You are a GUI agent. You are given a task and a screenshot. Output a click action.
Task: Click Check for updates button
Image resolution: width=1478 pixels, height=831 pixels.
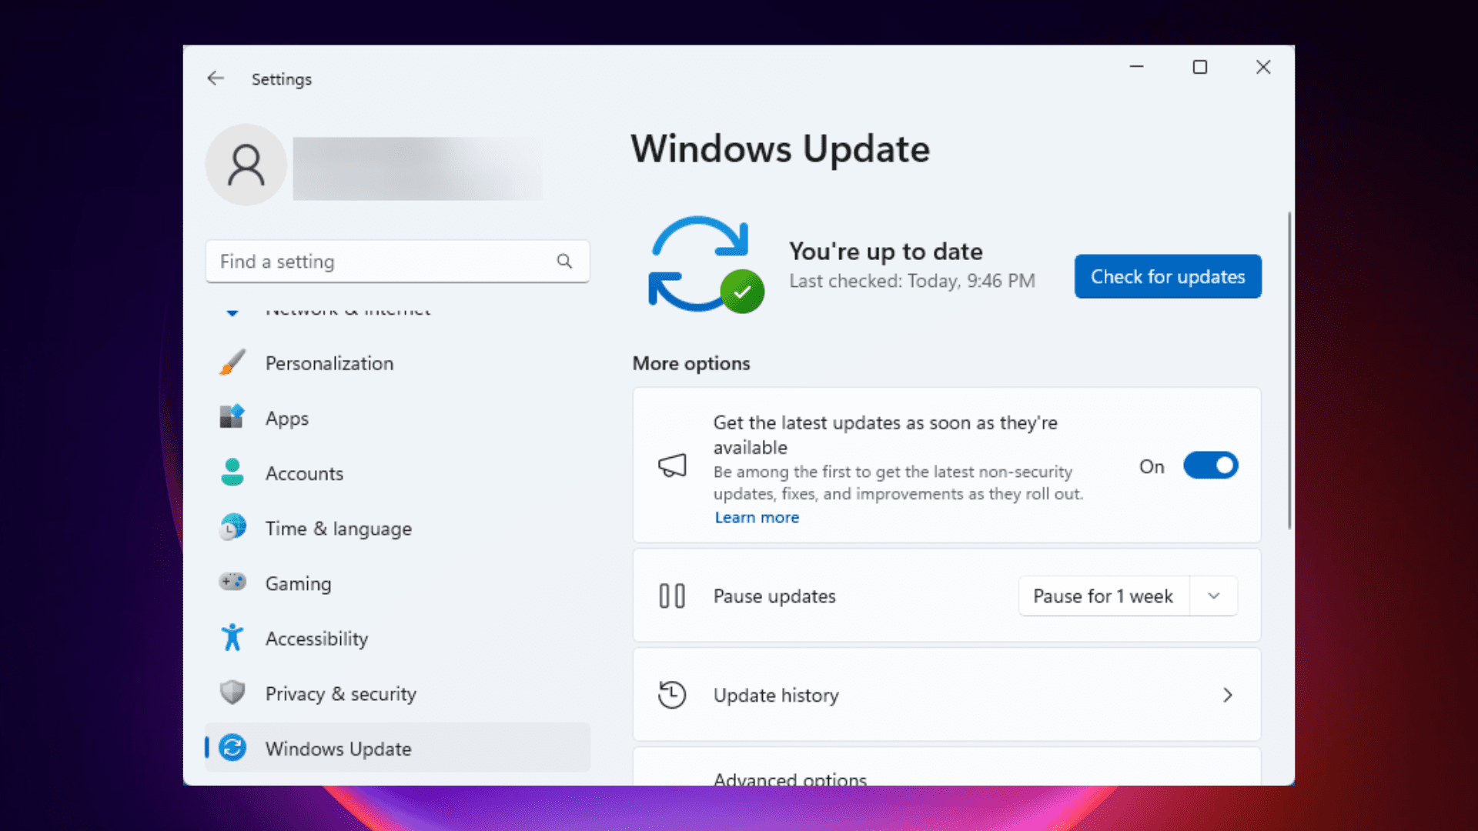[1168, 276]
